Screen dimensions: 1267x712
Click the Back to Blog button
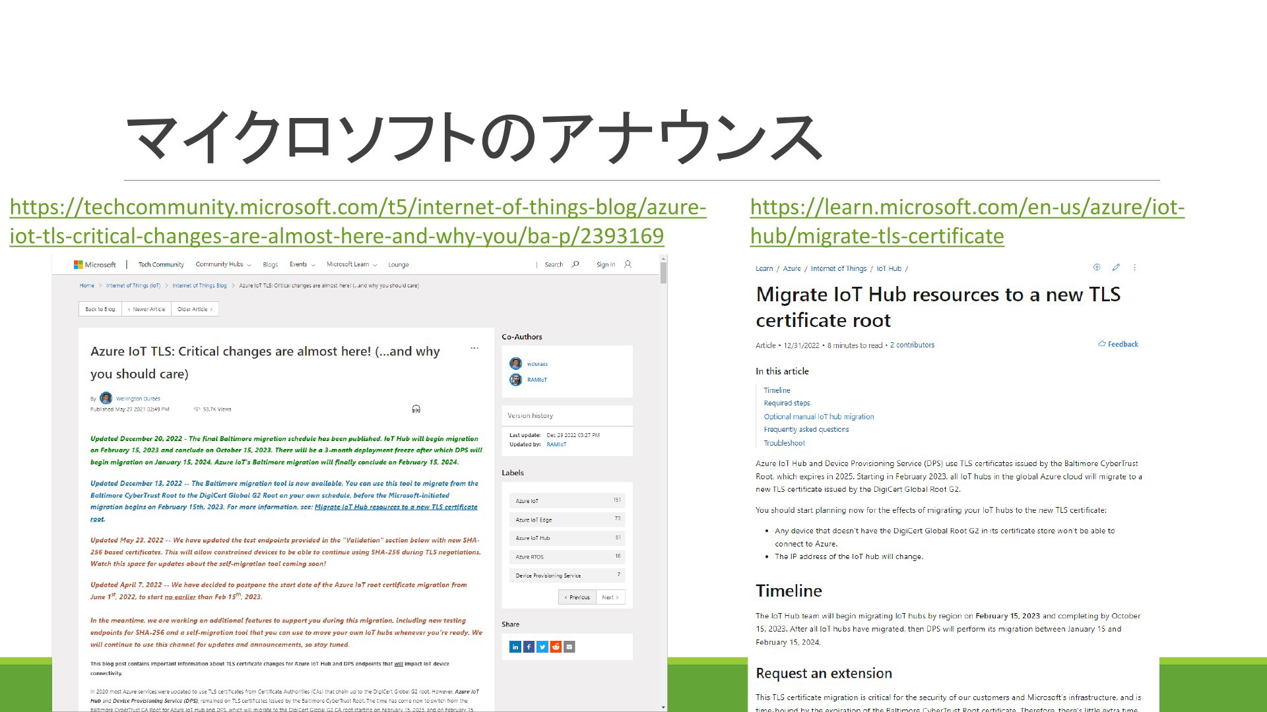click(x=100, y=309)
